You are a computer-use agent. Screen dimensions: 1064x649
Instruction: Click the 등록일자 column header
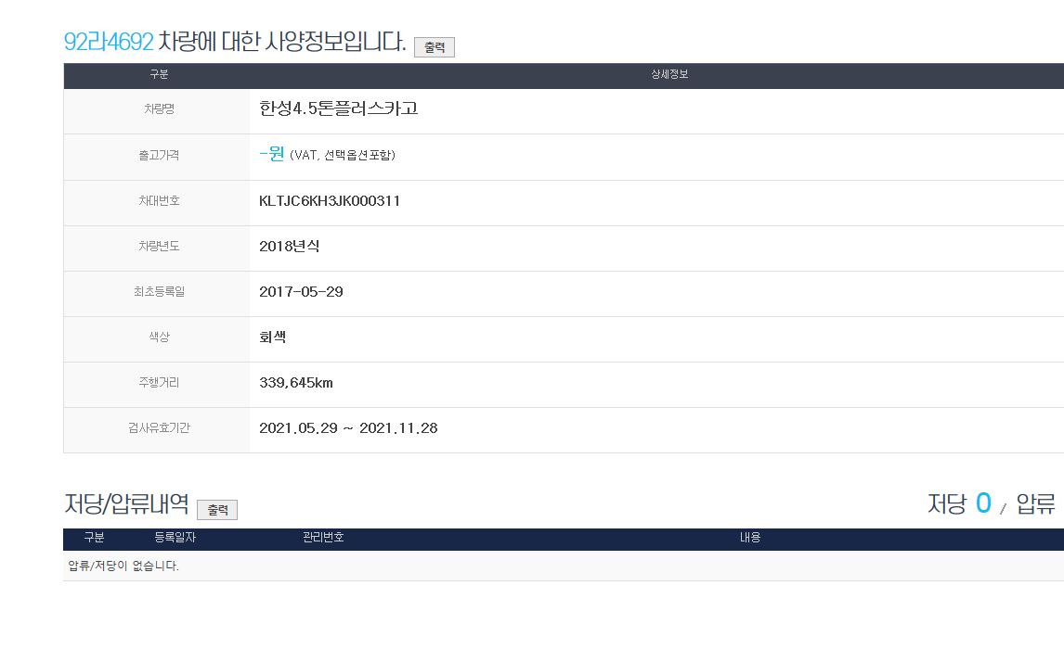tap(175, 538)
